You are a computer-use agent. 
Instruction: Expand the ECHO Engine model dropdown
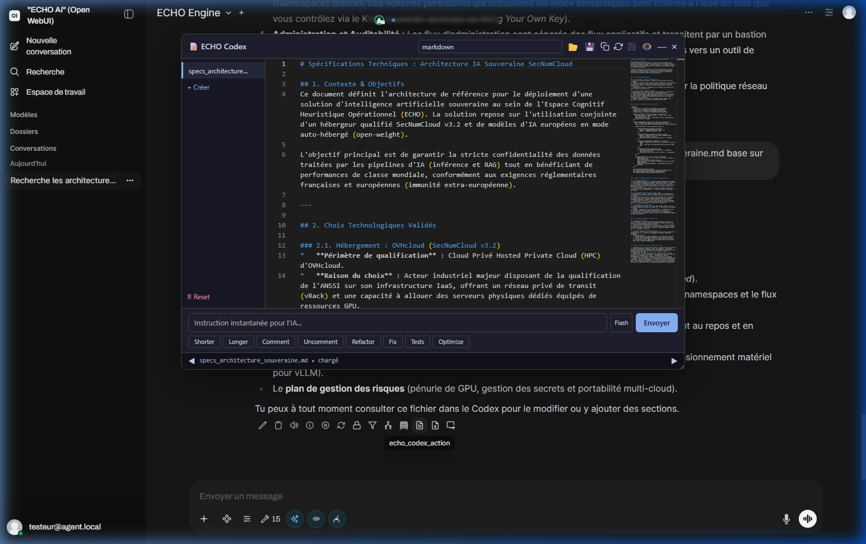pyautogui.click(x=194, y=13)
